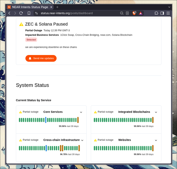Click last orange bar in Websites uptime
Image resolution: width=177 pixels, height=169 pixels.
click(153, 148)
